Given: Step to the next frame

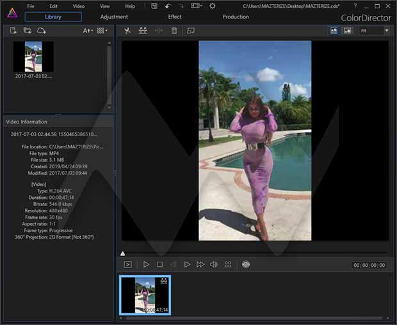Looking at the screenshot, I should (187, 265).
